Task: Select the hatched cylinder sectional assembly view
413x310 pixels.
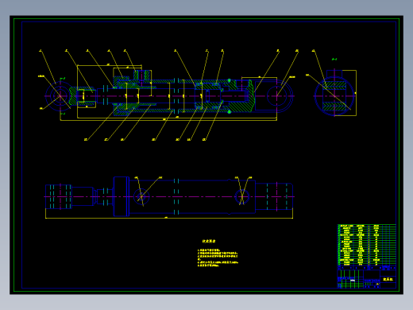Action: click(x=169, y=95)
